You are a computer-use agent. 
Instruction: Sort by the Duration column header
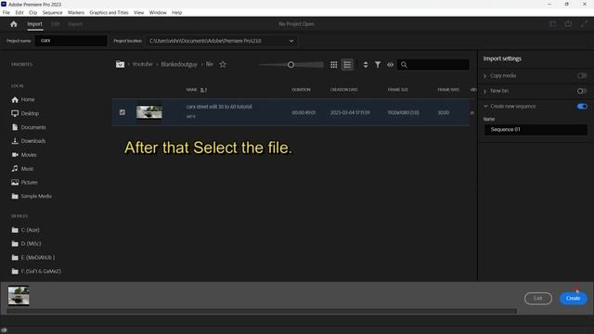tap(301, 90)
